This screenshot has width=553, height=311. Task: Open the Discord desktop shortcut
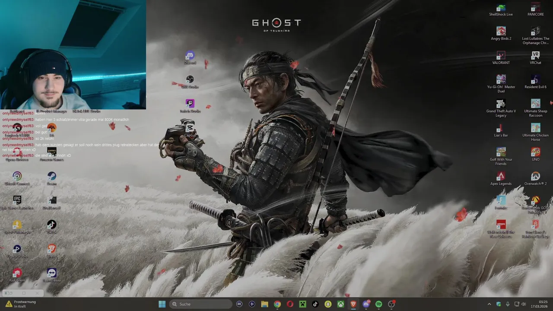point(190,58)
